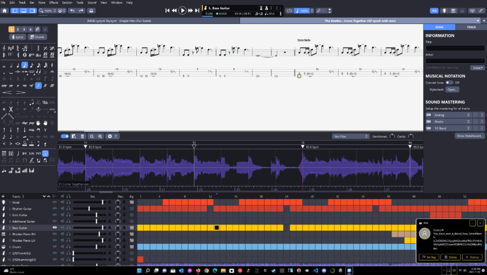
Task: Click the Show Pedalboard button
Action: pos(469,136)
